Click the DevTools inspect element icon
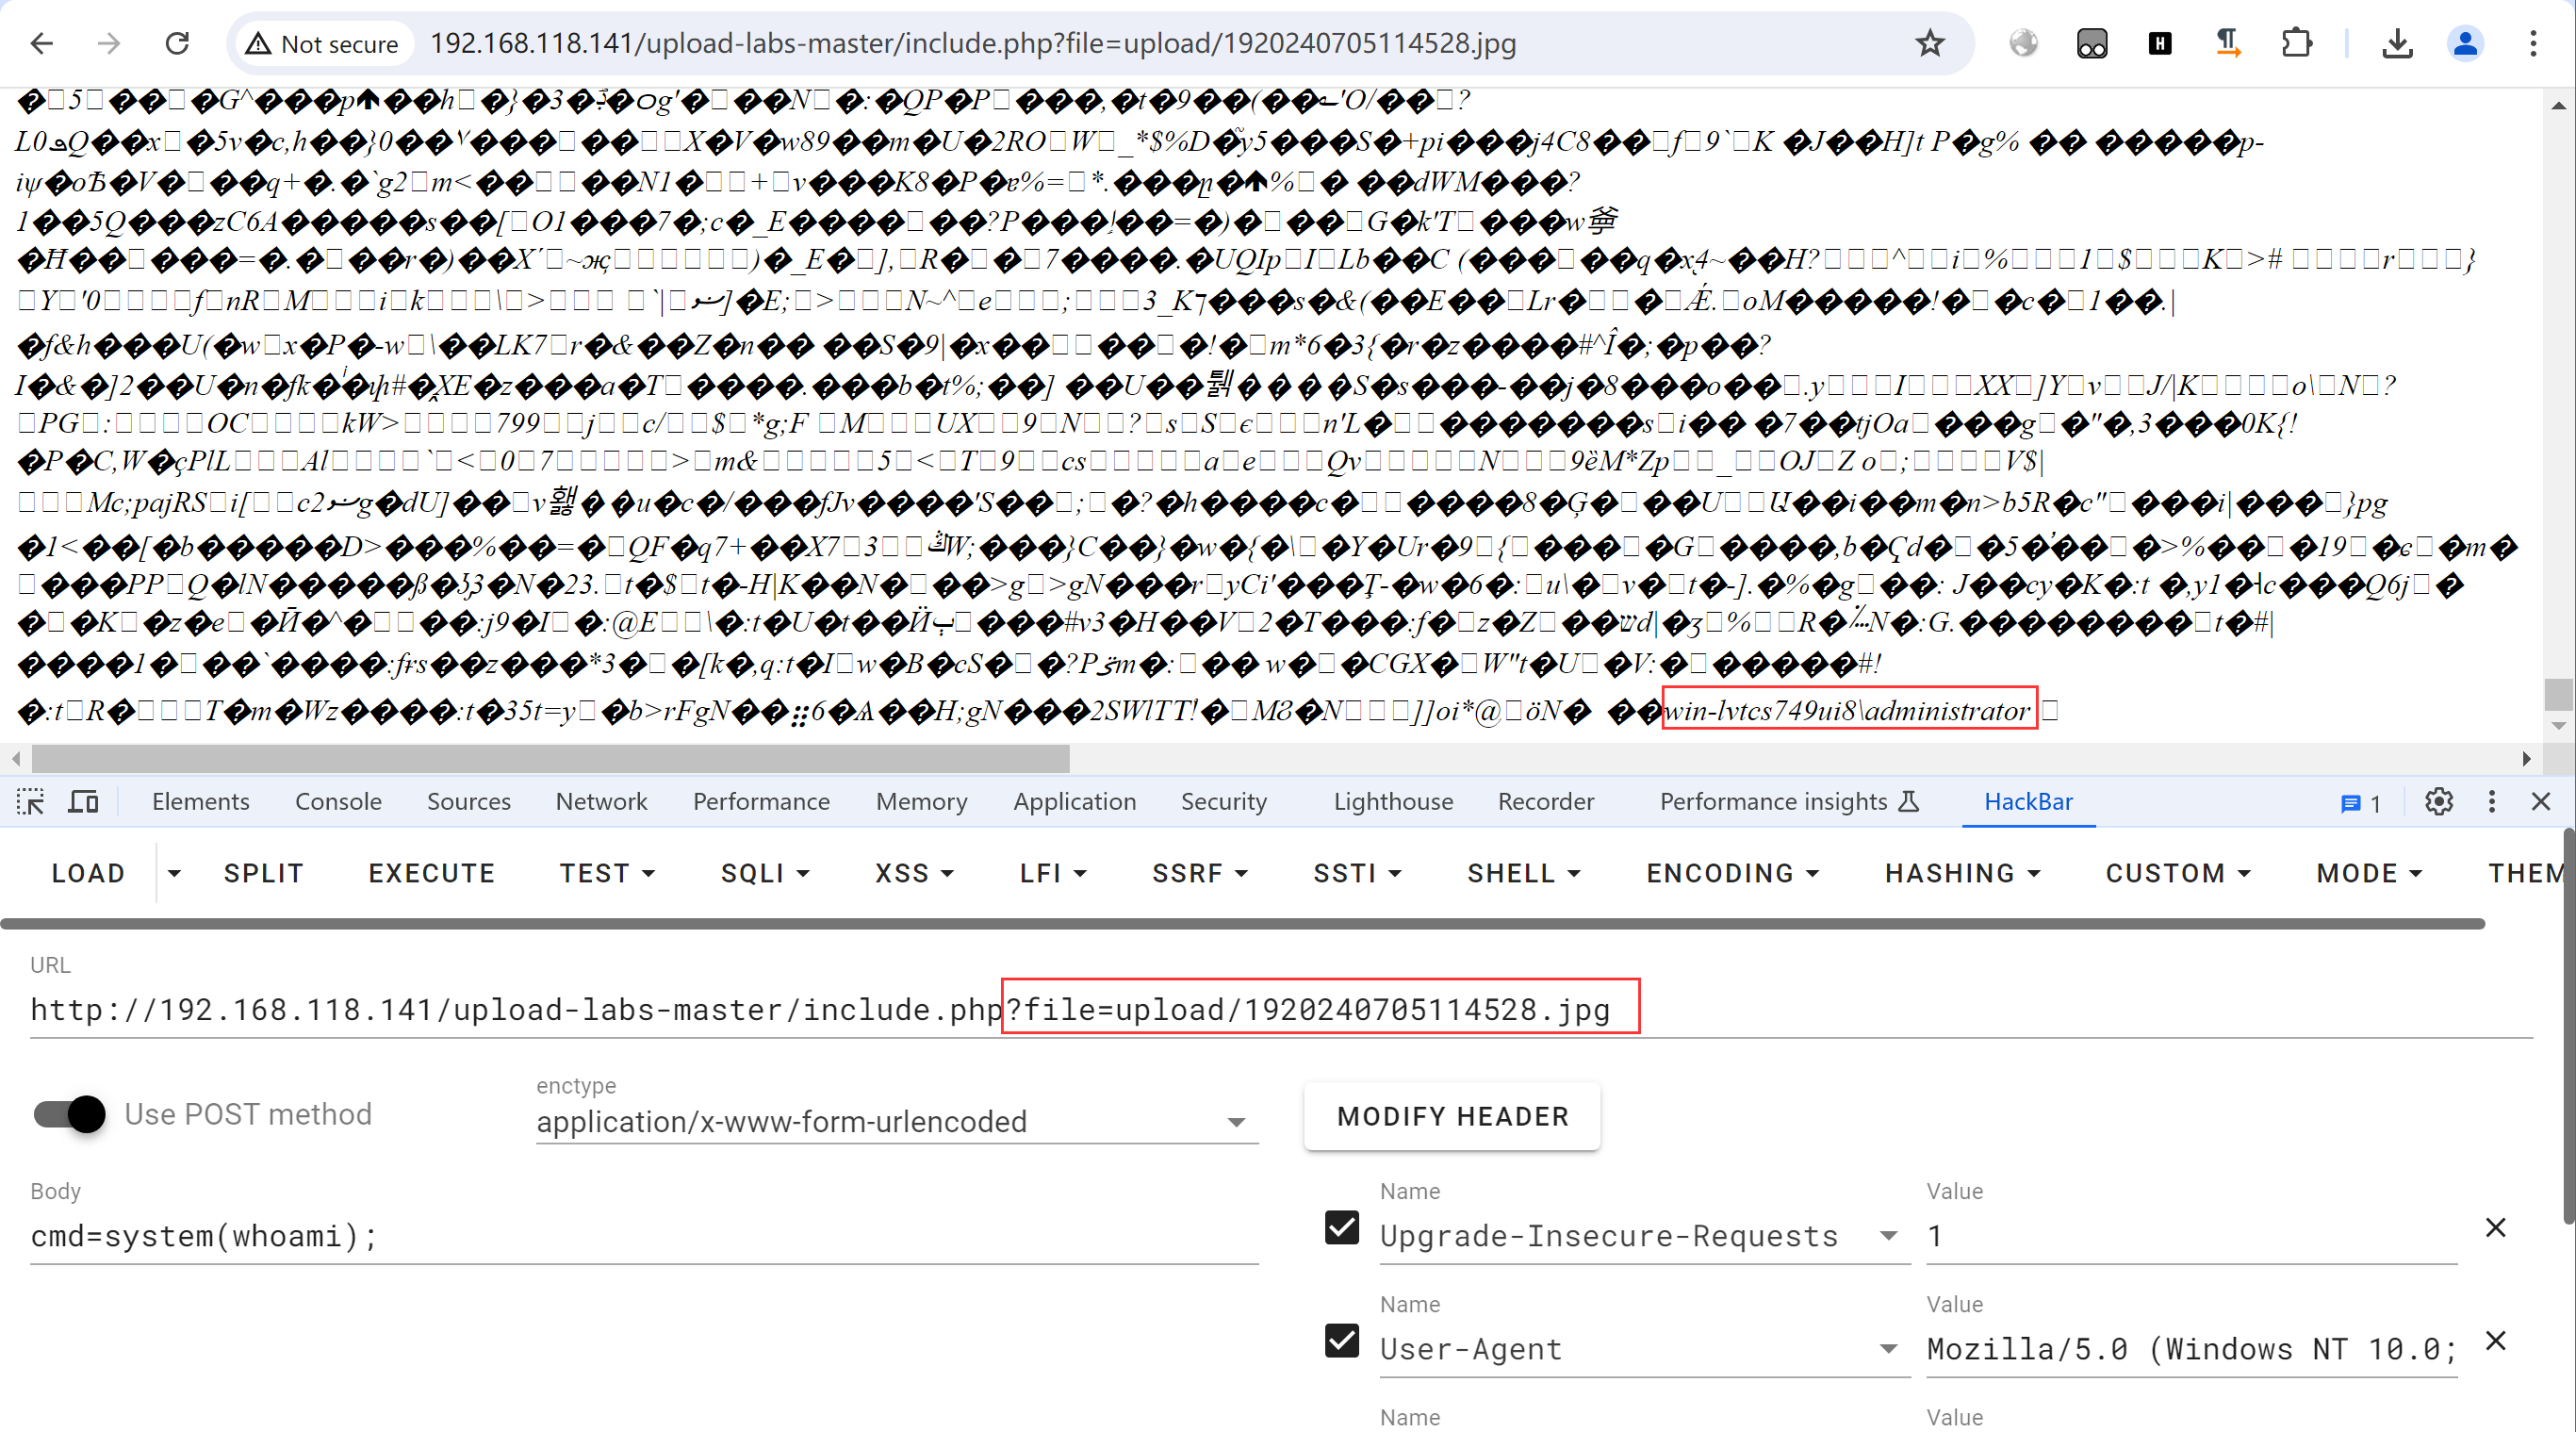2576x1432 pixels. coord(30,801)
